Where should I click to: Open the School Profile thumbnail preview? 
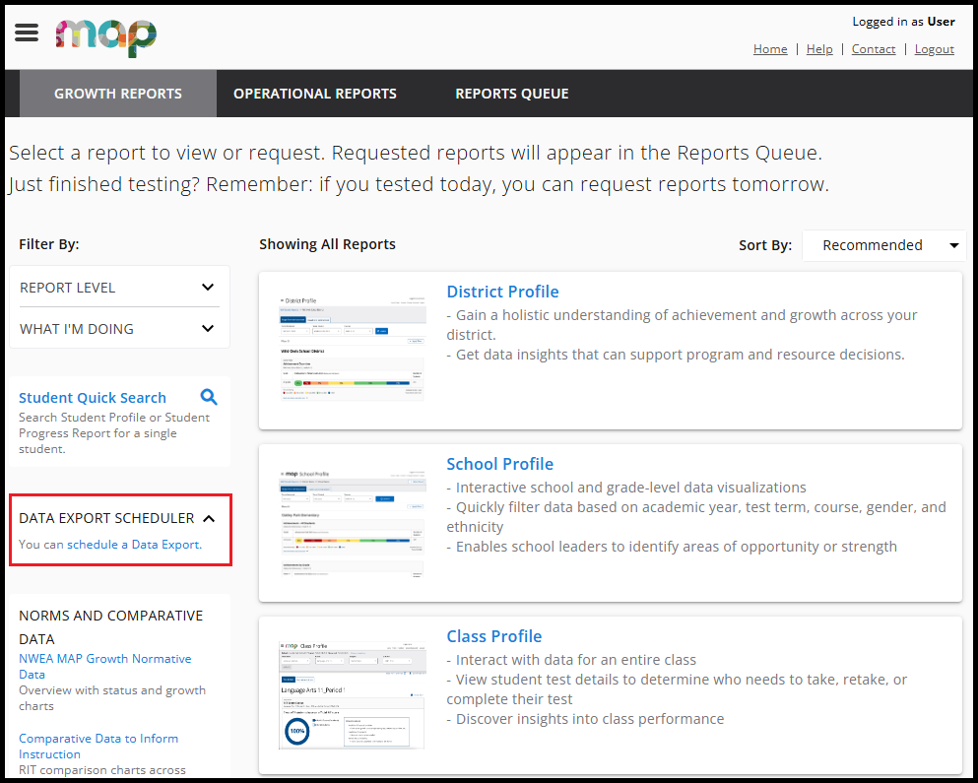pos(352,523)
